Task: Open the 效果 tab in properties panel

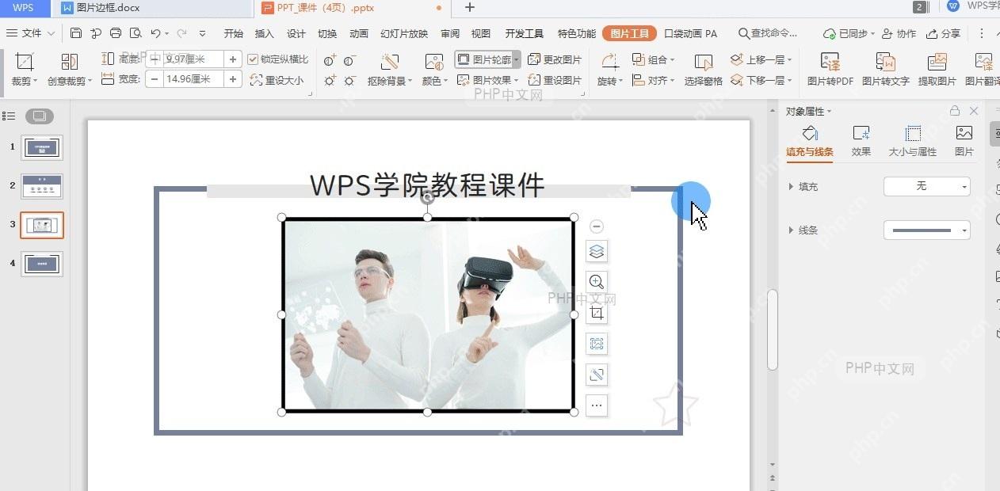Action: pyautogui.click(x=861, y=141)
